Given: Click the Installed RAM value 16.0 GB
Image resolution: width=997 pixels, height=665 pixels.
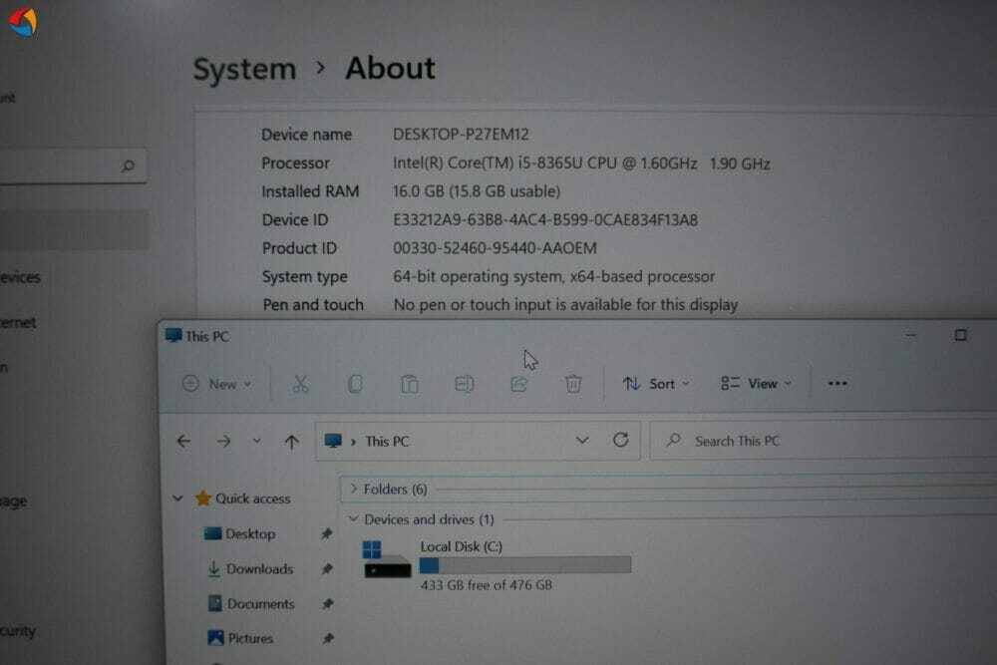Looking at the screenshot, I should tap(477, 191).
